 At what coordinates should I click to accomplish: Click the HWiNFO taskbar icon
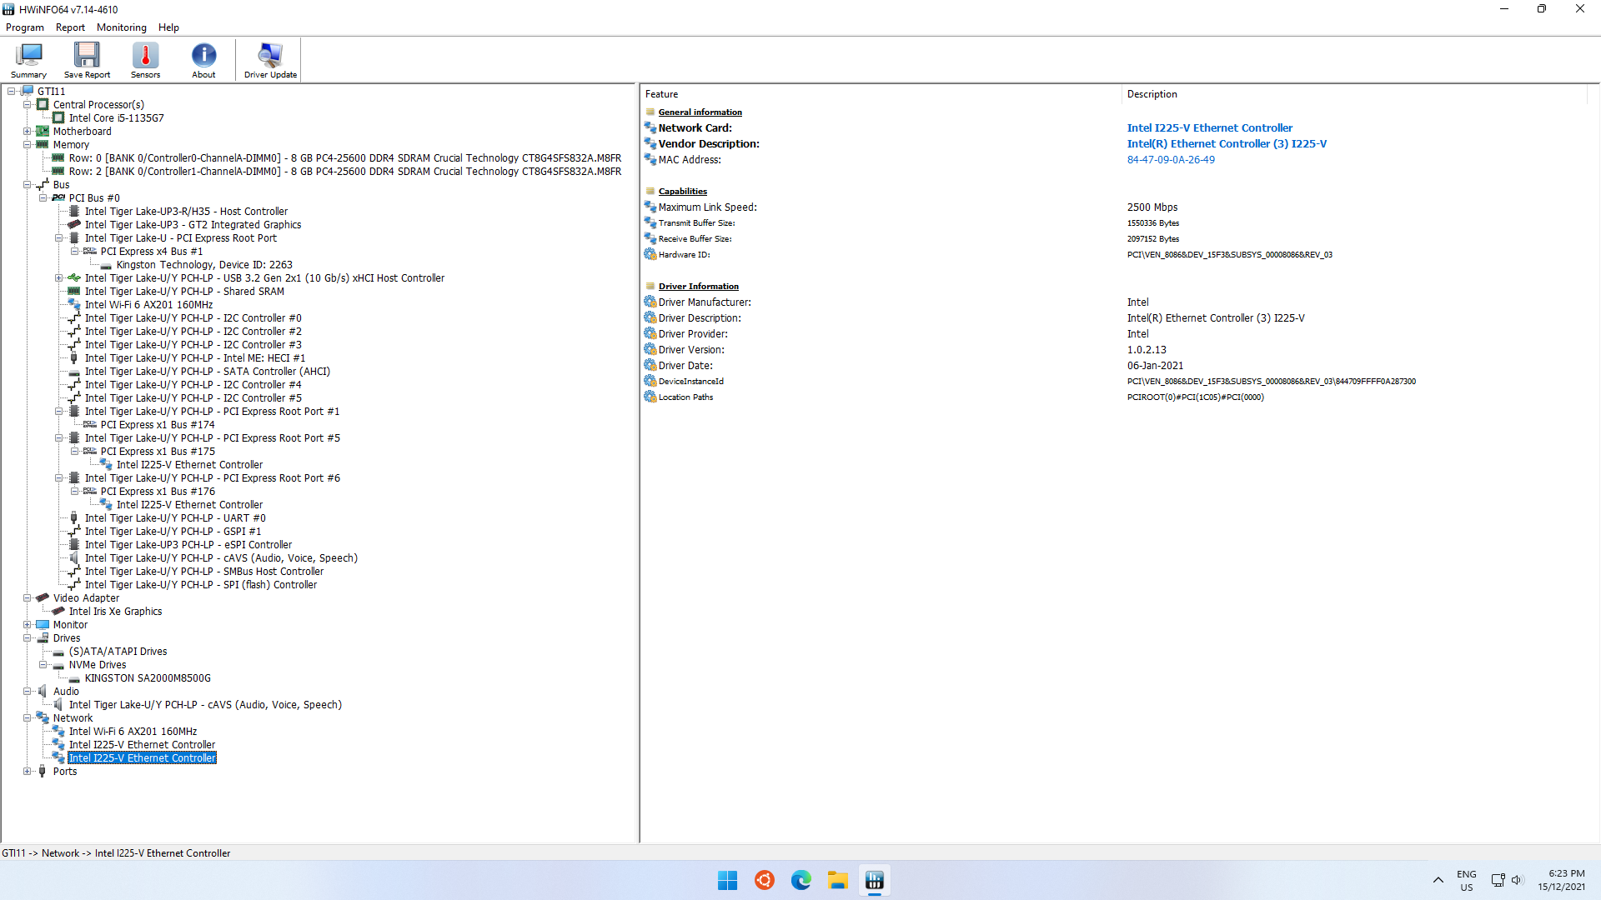[874, 880]
